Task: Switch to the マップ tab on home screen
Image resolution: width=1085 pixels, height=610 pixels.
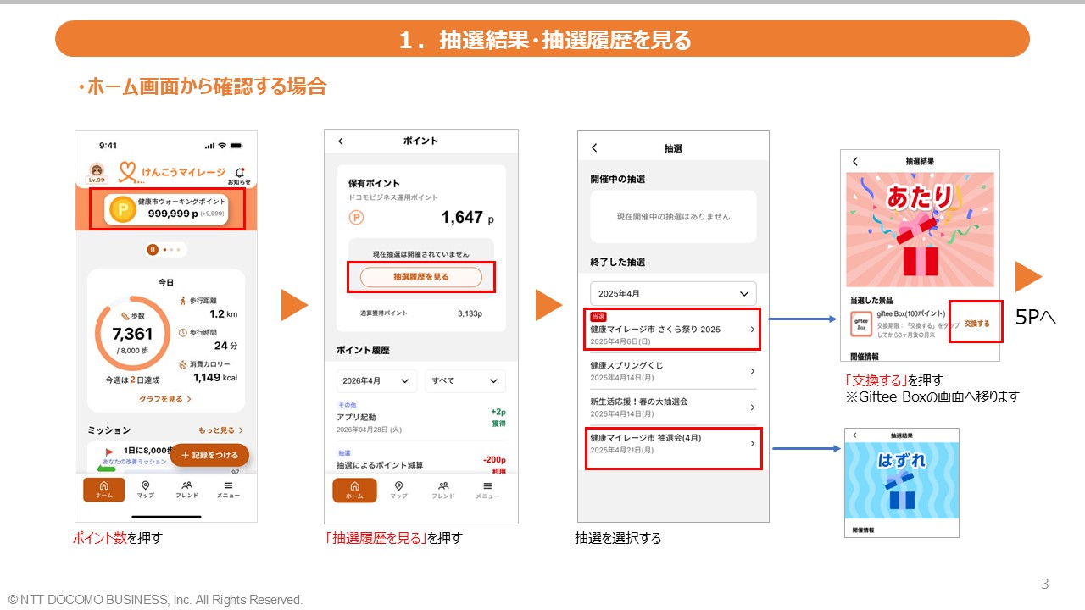Action: pos(145,490)
